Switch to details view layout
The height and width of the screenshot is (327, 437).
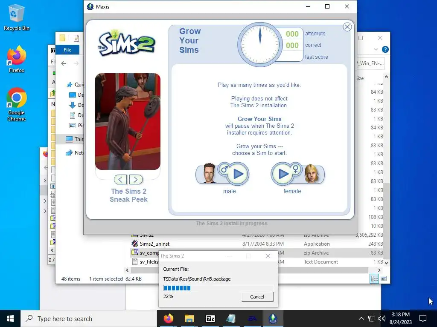[x=374, y=278]
